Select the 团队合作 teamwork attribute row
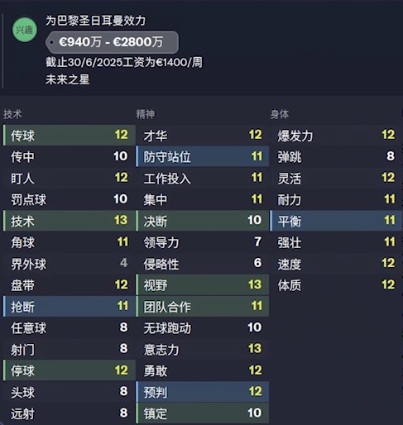 (202, 307)
